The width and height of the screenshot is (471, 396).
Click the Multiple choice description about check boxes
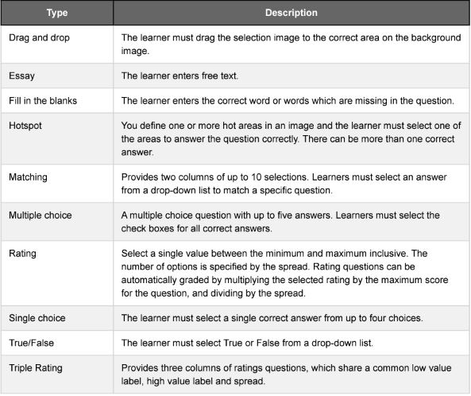(x=280, y=222)
